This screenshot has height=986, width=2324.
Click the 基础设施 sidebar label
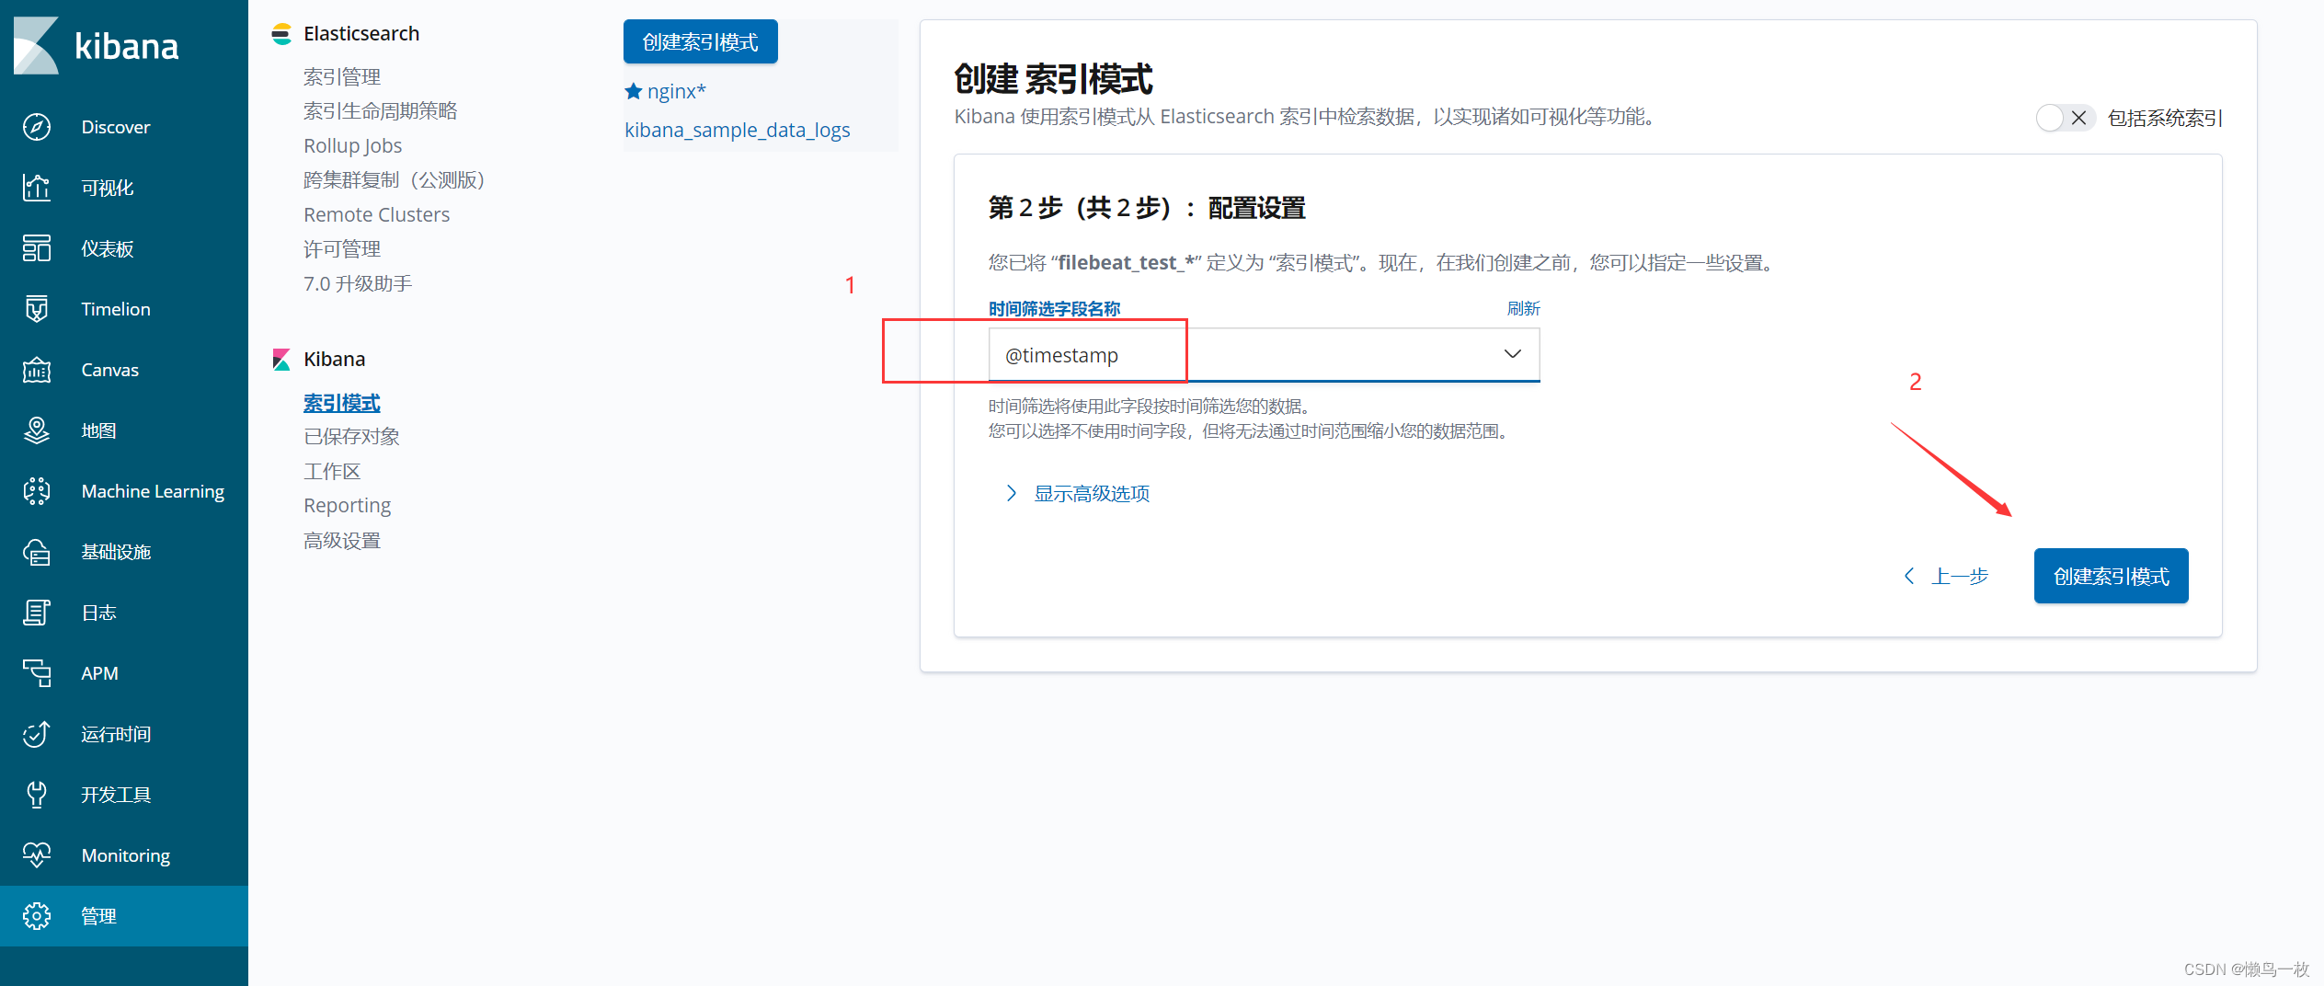click(x=116, y=552)
